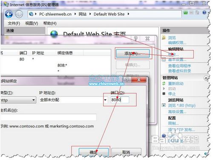Click the 取消 button
Viewport: 213px width, 160px height.
126,152
